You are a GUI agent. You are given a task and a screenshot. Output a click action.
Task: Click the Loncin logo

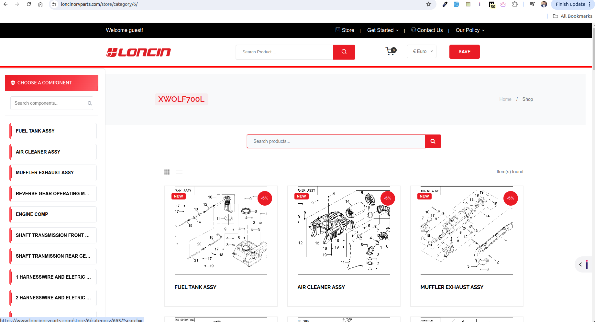pos(138,52)
